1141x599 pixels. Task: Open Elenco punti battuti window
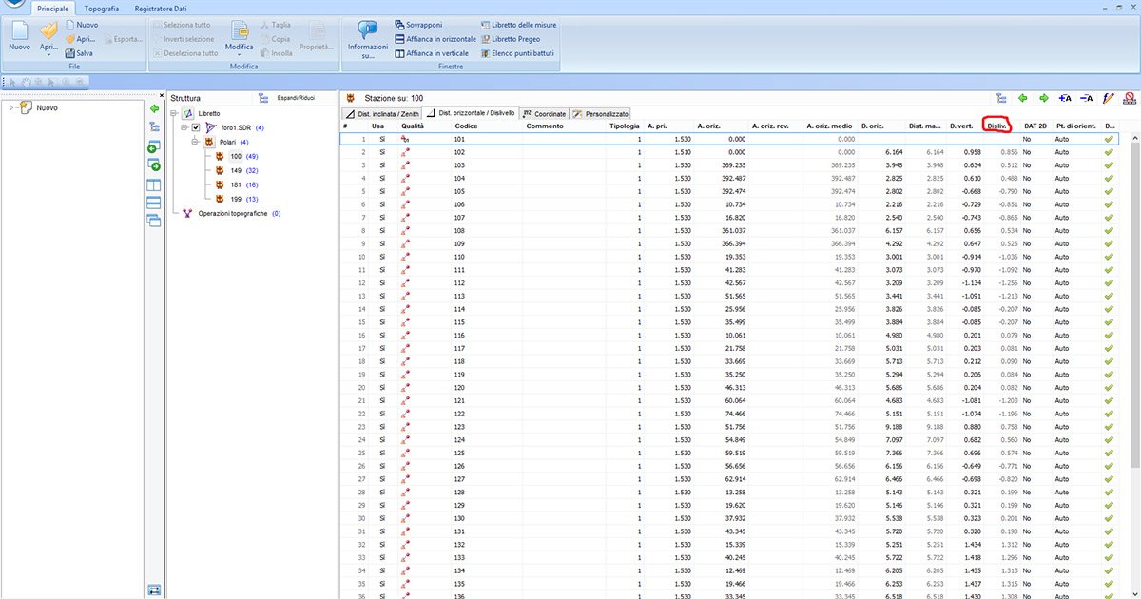coord(515,53)
